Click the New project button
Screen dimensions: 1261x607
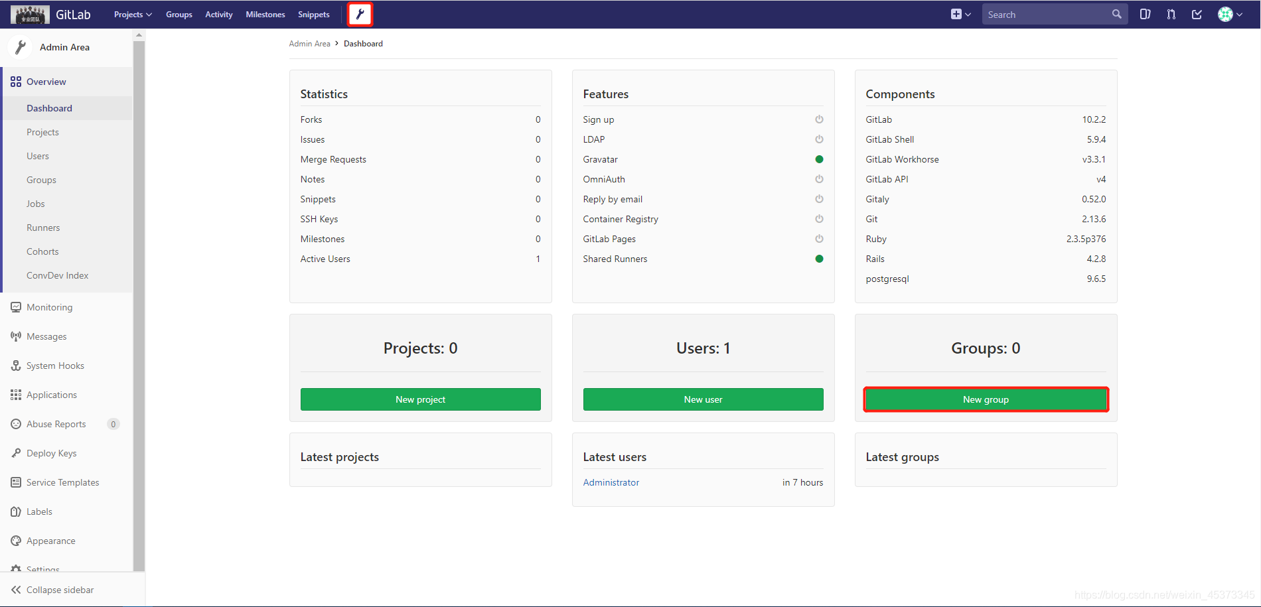click(420, 399)
